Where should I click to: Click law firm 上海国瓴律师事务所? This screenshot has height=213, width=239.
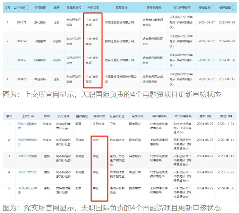[159, 142]
